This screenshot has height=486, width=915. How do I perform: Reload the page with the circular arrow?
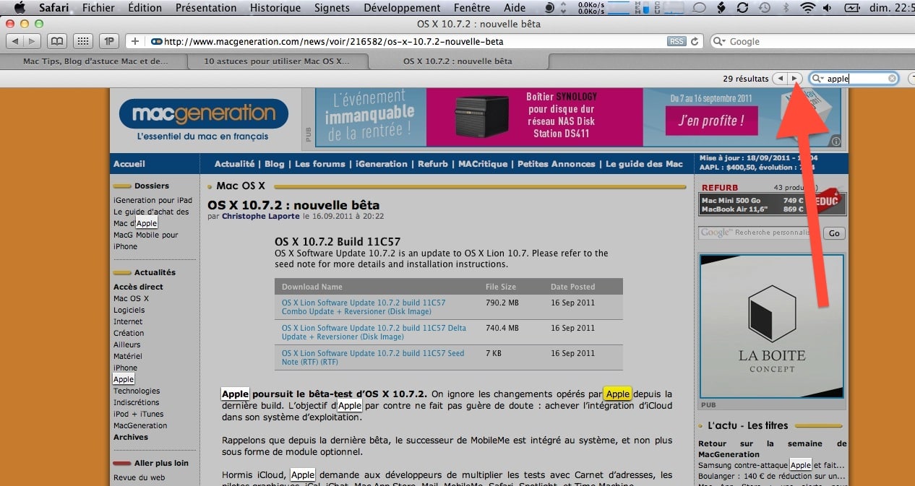coord(695,41)
